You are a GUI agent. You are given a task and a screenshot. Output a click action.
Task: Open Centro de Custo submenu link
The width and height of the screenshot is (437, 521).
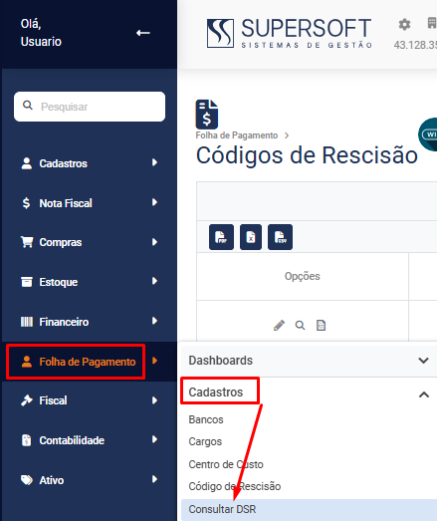point(226,464)
